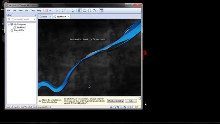Select Shared VMs in the library
Image resolution: width=220 pixels, height=124 pixels.
(19, 30)
